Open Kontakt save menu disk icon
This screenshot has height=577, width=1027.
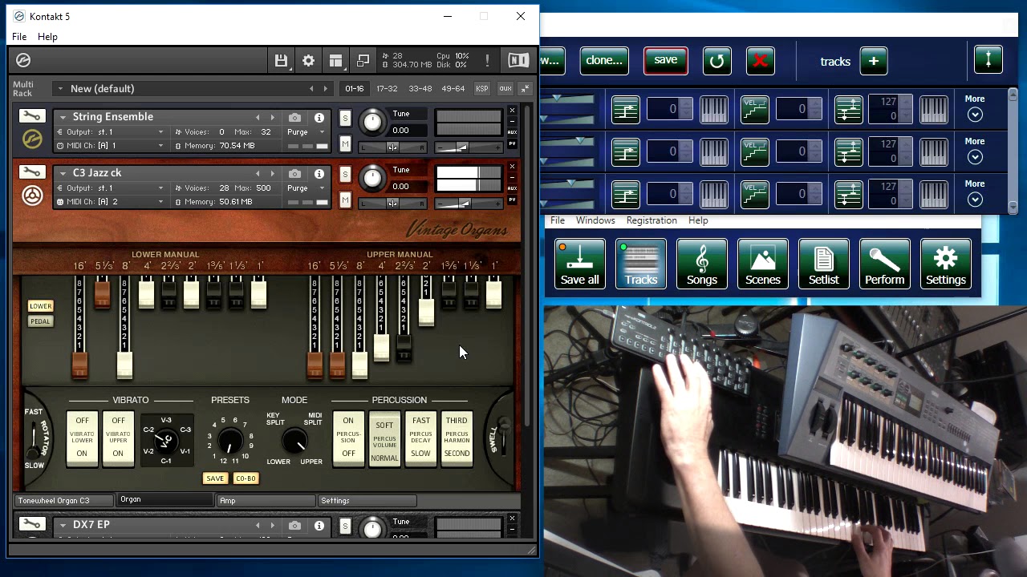coord(281,61)
